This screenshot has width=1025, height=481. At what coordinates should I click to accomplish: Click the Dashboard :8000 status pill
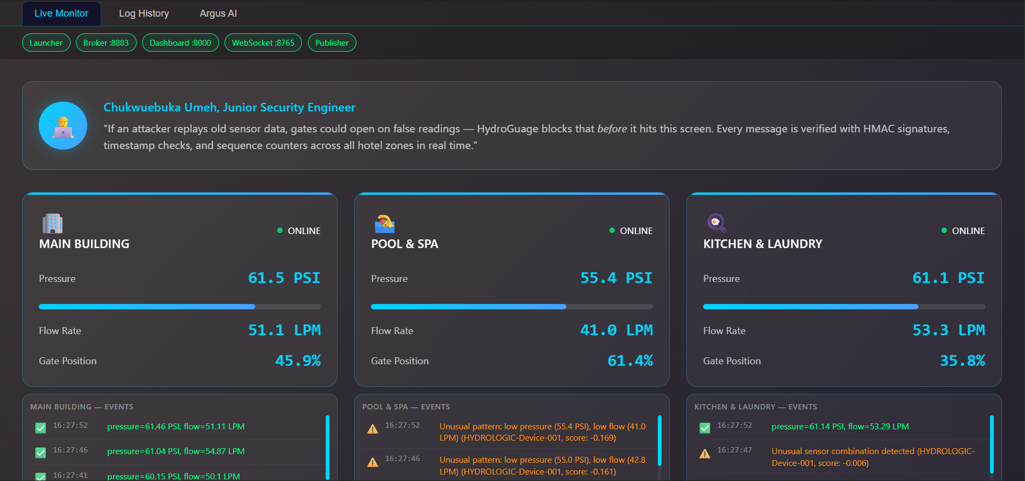[x=180, y=43]
